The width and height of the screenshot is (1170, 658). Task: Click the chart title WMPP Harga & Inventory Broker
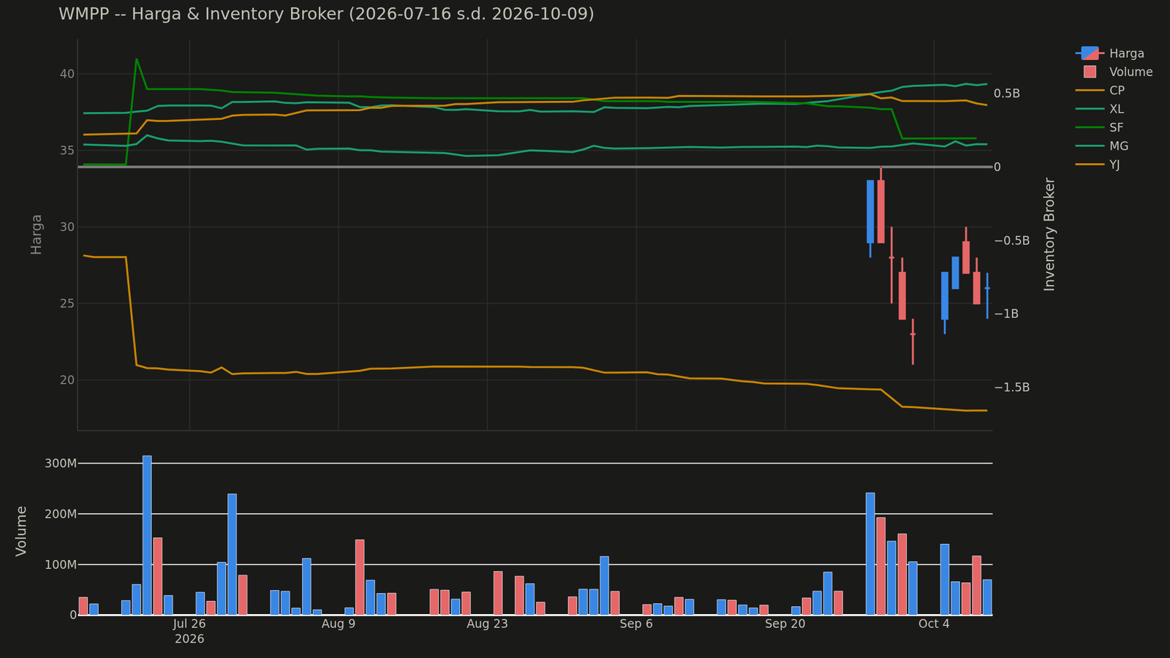pos(326,14)
